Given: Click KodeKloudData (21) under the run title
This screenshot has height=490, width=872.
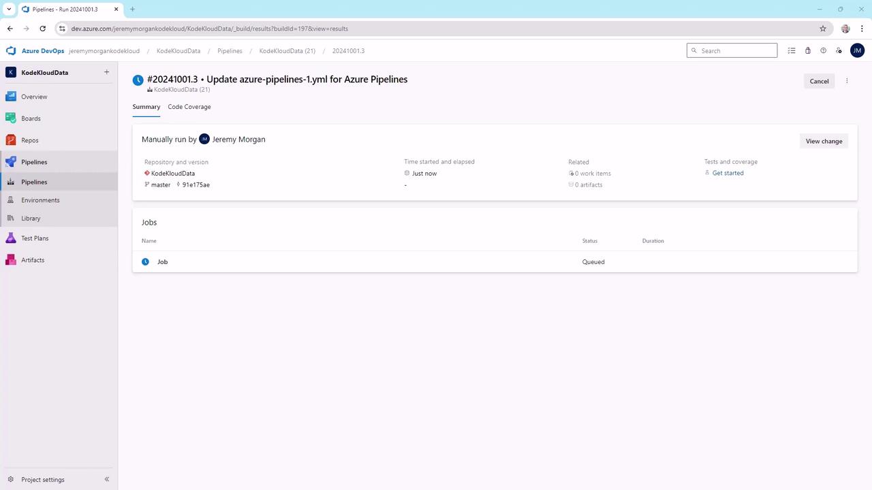Looking at the screenshot, I should 181,90.
